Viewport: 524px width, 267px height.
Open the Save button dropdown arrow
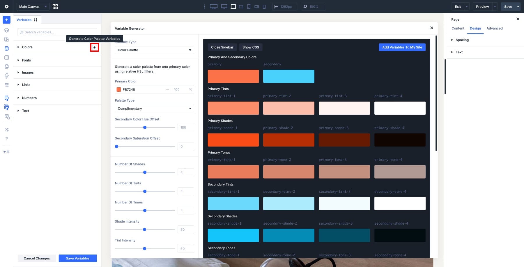(x=518, y=6)
